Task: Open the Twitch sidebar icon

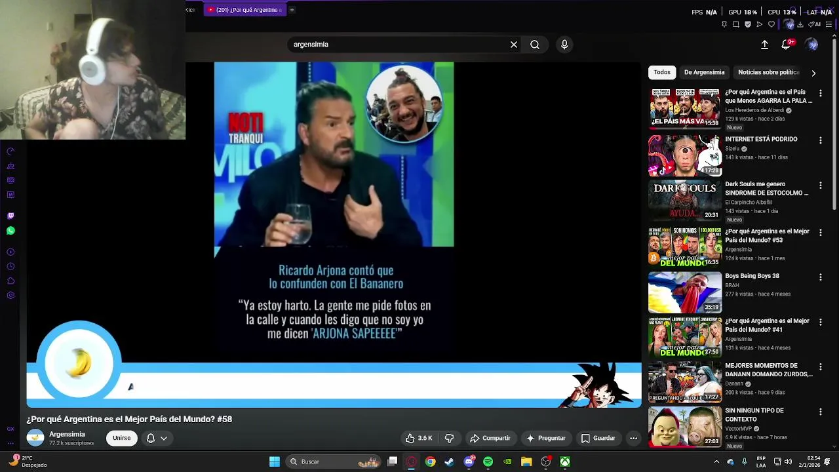Action: (x=10, y=216)
